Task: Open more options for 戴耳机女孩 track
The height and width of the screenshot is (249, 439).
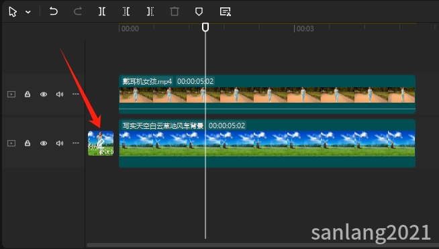Action: pos(76,94)
